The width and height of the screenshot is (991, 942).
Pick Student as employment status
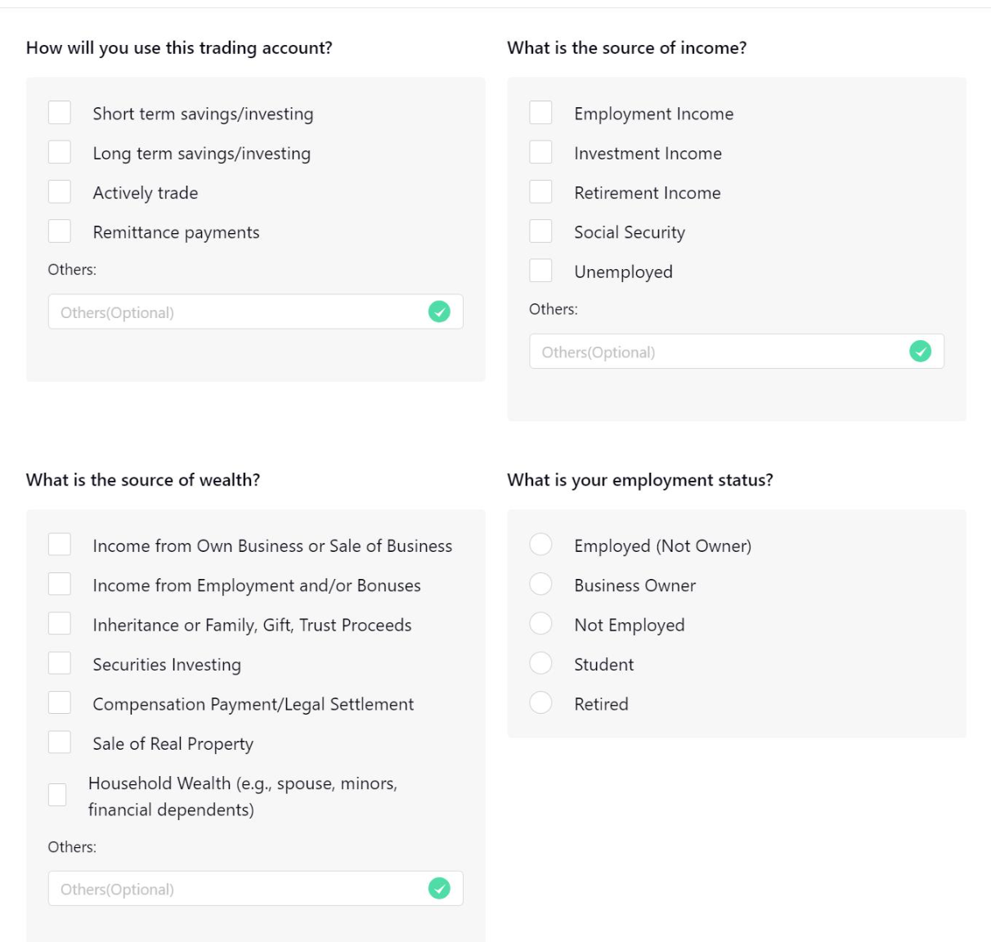(x=540, y=663)
